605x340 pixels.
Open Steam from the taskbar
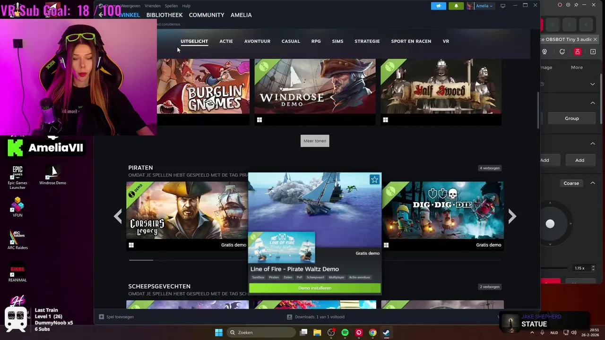pos(386,332)
